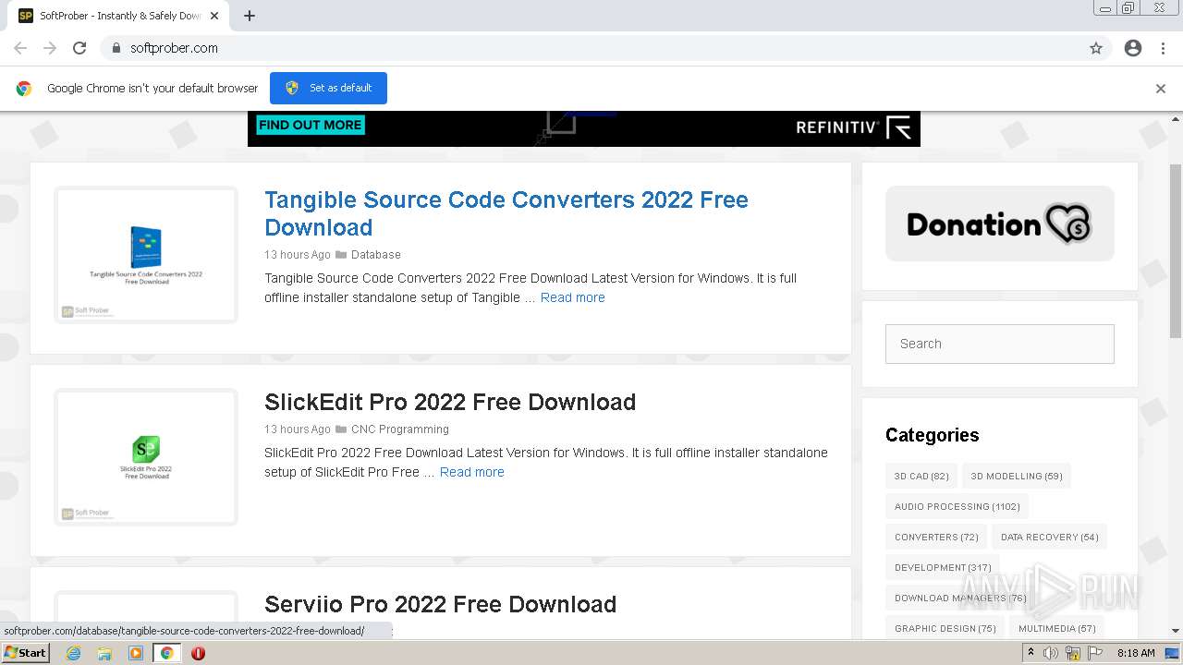Open the SlickEdit Pro 2022 thumbnail
Screen dimensions: 1183x665
click(x=146, y=457)
